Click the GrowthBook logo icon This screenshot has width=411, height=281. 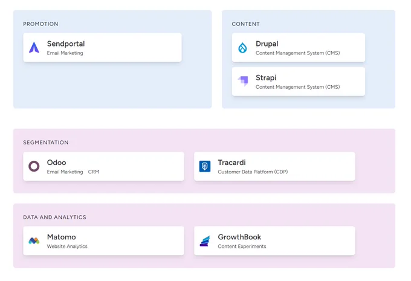[x=205, y=241]
